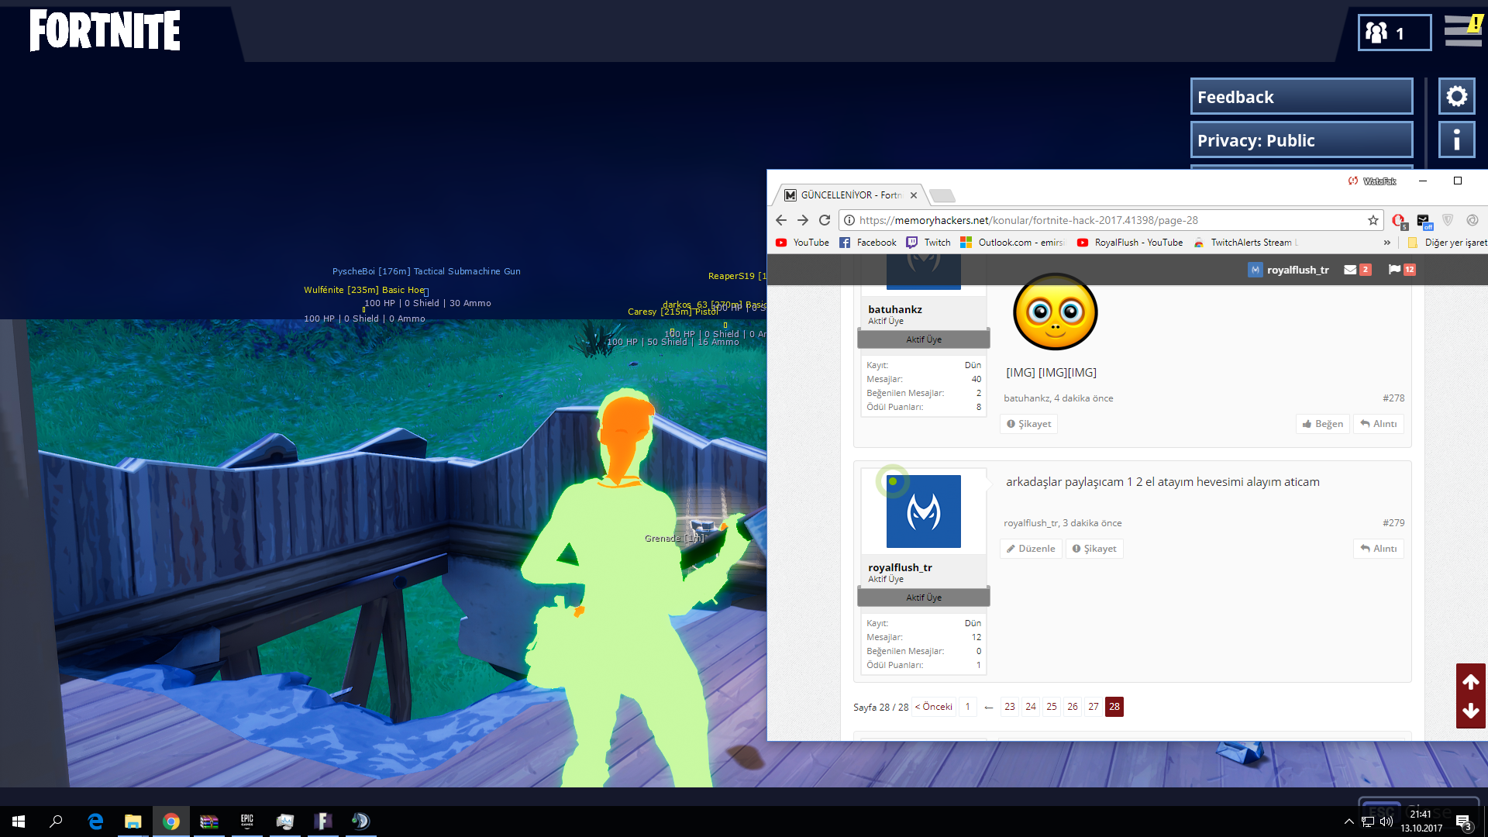The width and height of the screenshot is (1488, 837).
Task: Go to previous page via Önceki
Action: coord(934,707)
